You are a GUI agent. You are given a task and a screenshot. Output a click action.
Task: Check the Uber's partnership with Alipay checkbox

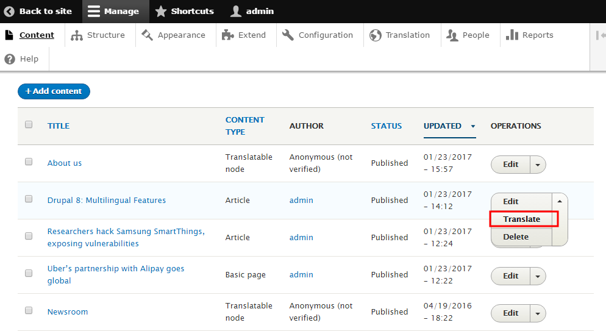point(29,273)
